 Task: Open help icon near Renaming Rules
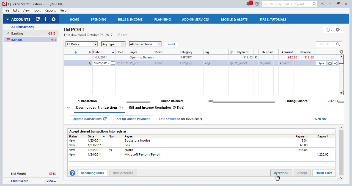pos(72,173)
